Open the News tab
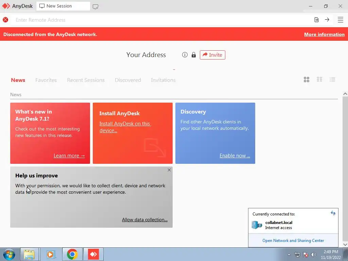This screenshot has height=261, width=348. pyautogui.click(x=18, y=80)
